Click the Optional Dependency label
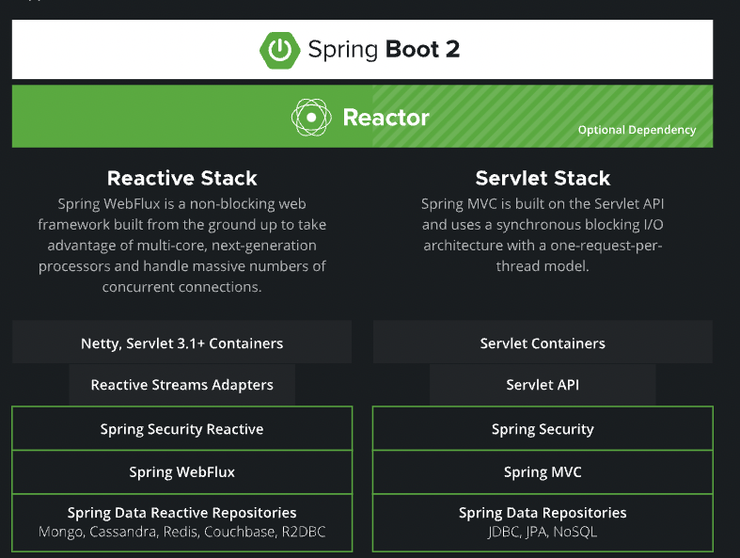This screenshot has height=558, width=740. pyautogui.click(x=637, y=130)
